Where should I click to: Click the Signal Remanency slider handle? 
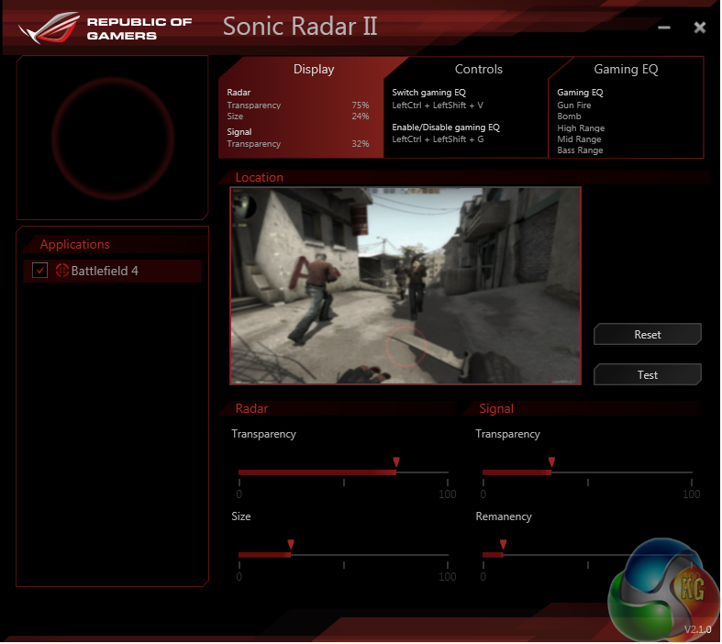coord(503,546)
